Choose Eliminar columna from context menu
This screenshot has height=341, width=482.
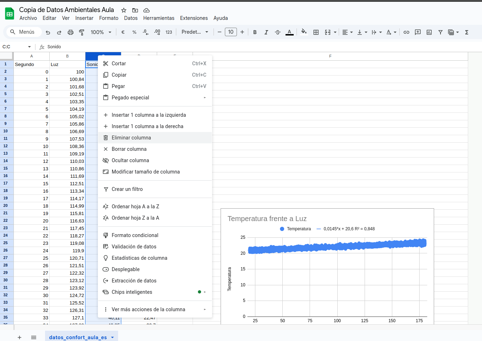(x=131, y=138)
